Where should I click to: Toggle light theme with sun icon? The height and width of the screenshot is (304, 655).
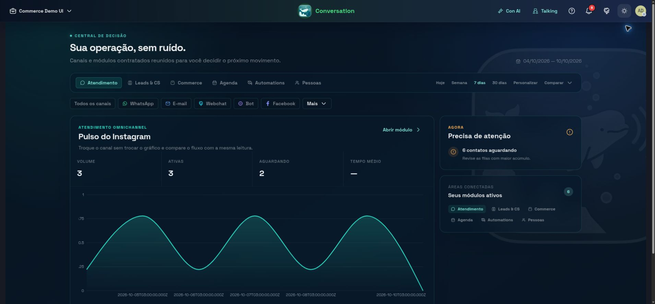click(624, 11)
